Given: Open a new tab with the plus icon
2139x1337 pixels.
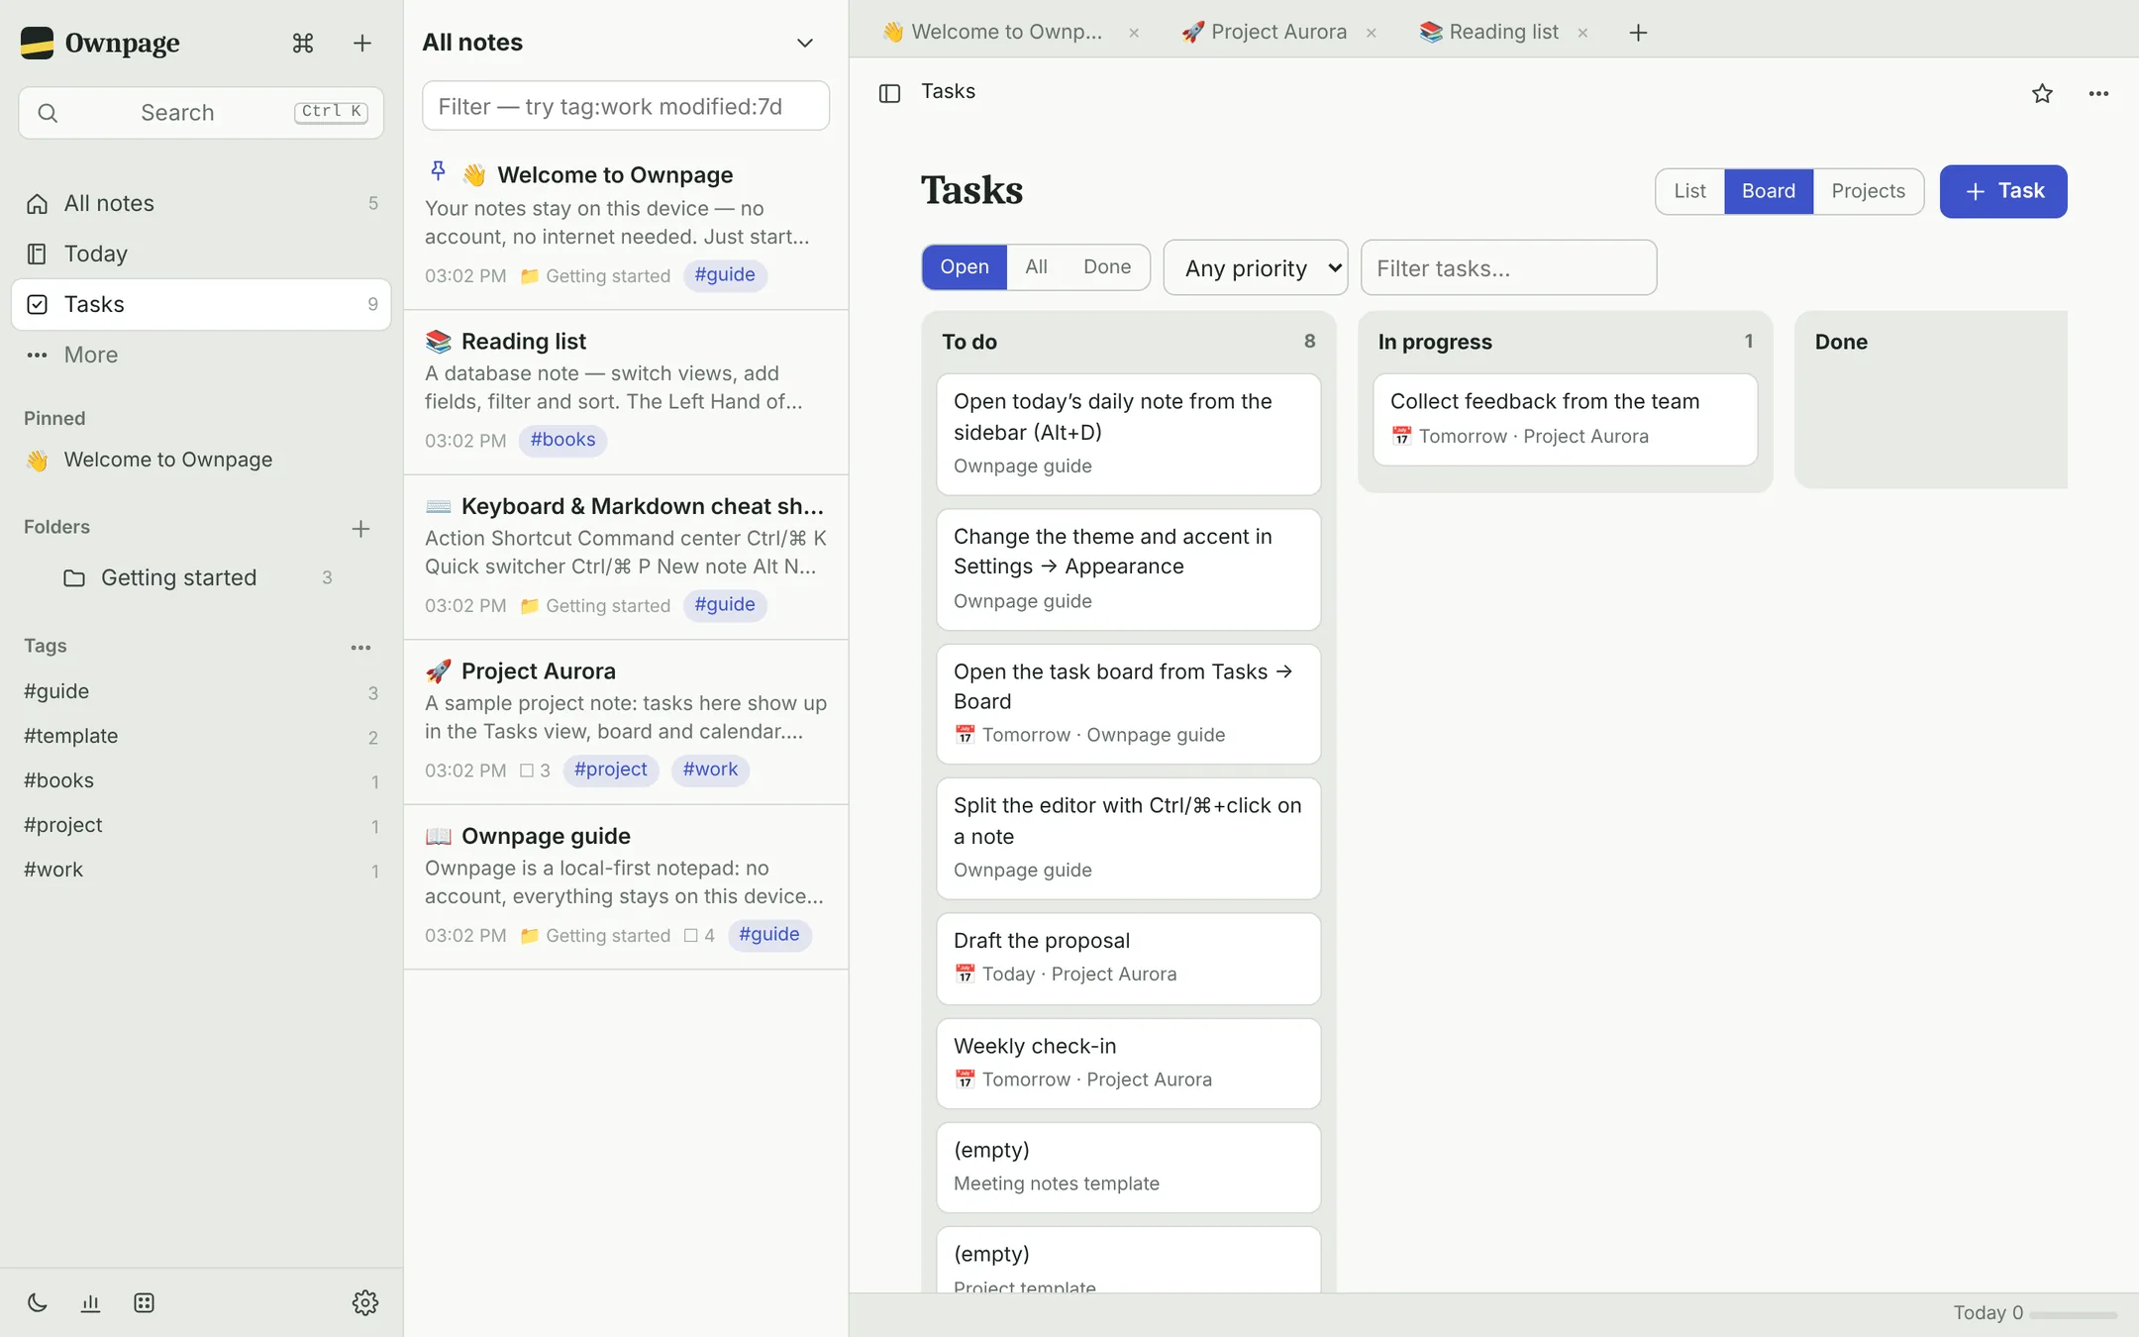Looking at the screenshot, I should pos(1638,33).
